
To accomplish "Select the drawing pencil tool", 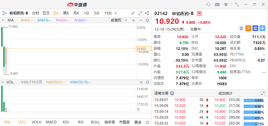I will click(133, 13).
